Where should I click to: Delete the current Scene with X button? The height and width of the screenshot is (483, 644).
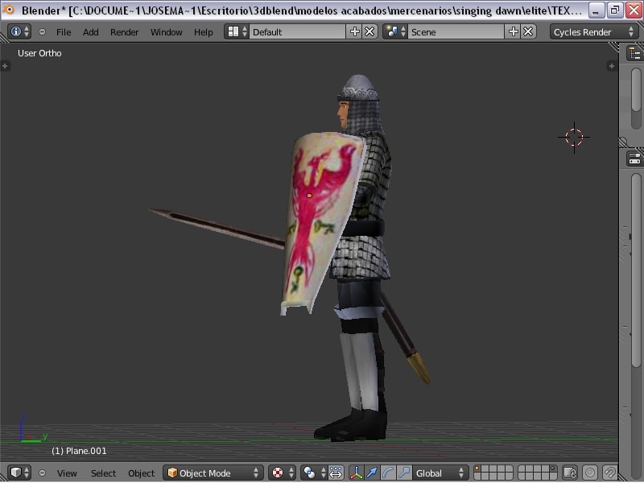tap(528, 31)
